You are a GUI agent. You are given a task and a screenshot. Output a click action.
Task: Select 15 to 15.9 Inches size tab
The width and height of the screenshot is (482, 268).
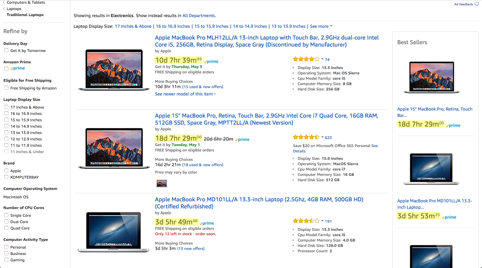pyautogui.click(x=211, y=26)
